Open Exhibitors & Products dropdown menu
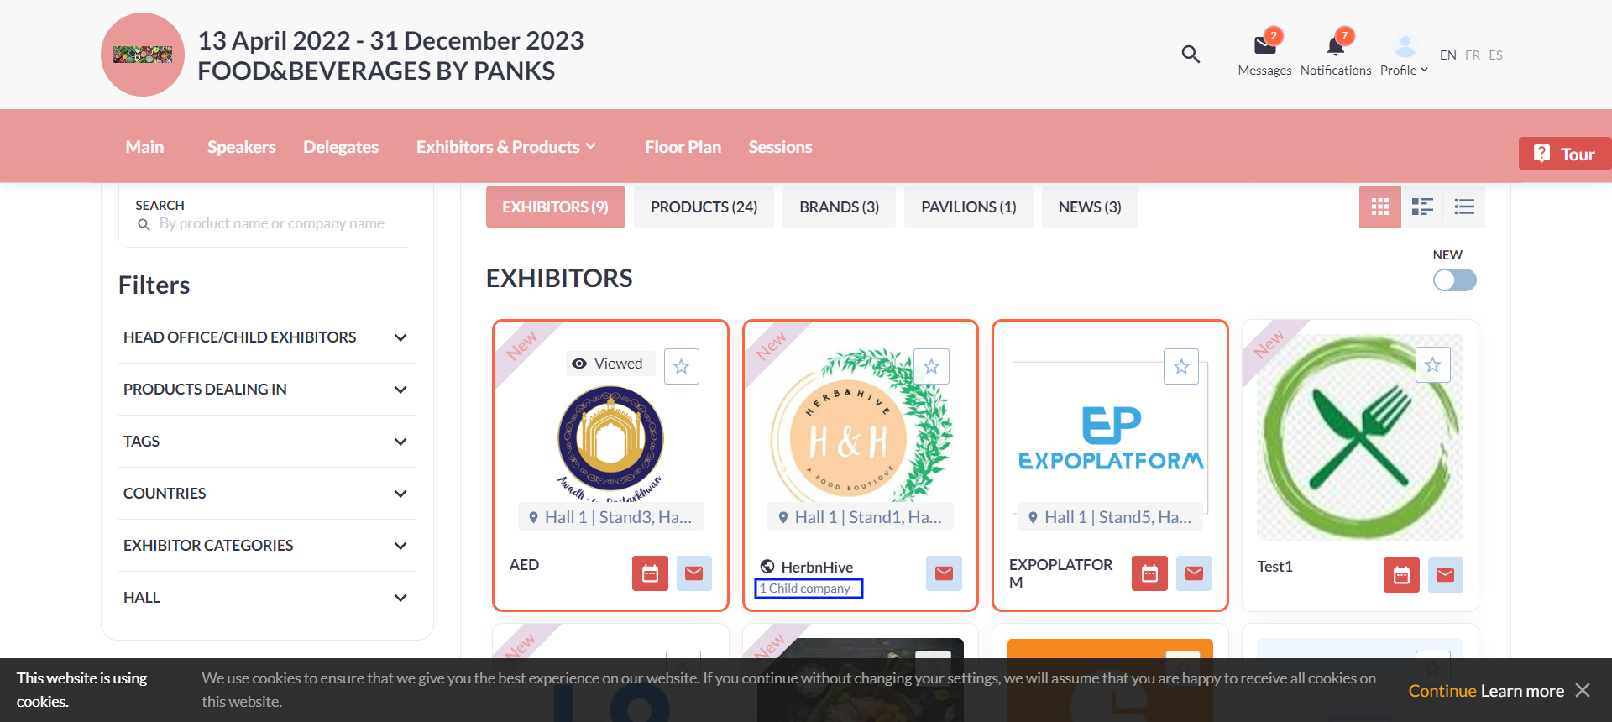The height and width of the screenshot is (722, 1612). pos(506,147)
